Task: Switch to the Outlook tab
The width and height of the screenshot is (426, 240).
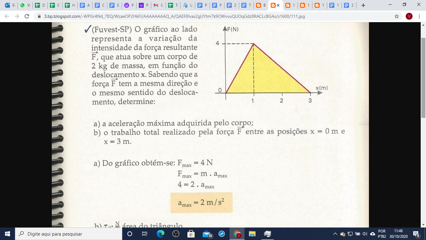Action: coord(10,5)
